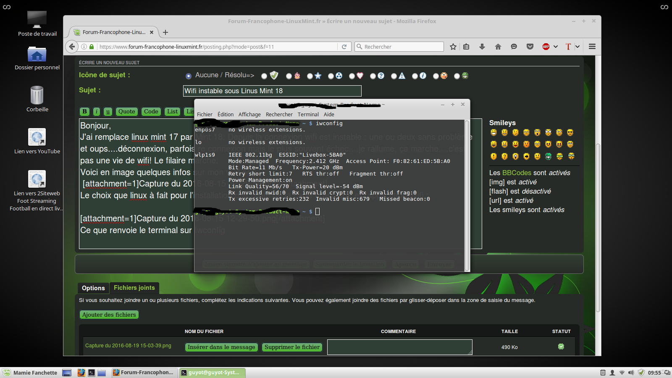Insert Code BBCode tag
This screenshot has height=378, width=672.
(x=151, y=111)
